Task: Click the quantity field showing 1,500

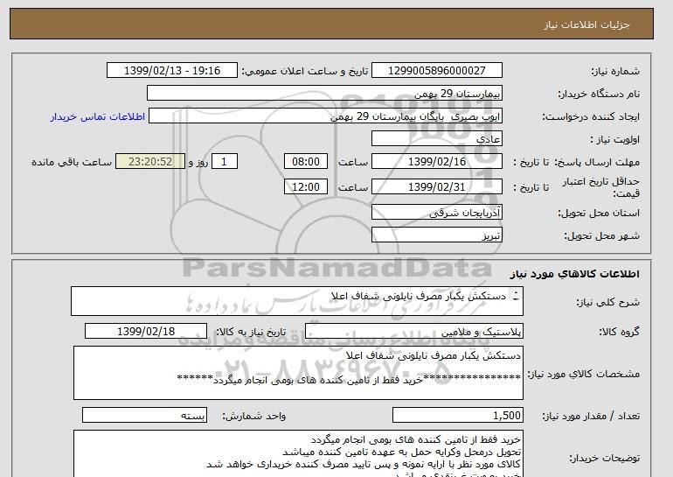Action: pyautogui.click(x=457, y=416)
